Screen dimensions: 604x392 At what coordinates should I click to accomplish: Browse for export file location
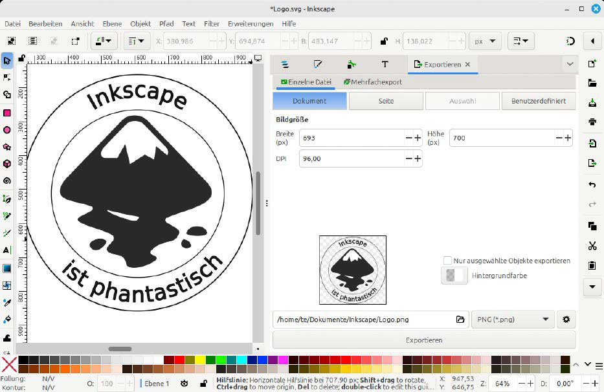[460, 319]
